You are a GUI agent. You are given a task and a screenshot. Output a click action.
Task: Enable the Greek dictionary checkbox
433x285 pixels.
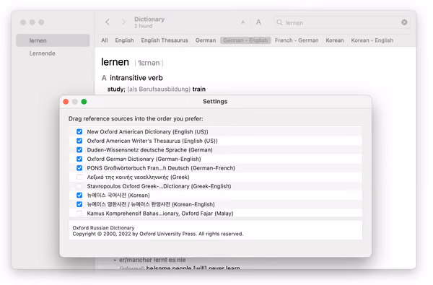coord(79,177)
